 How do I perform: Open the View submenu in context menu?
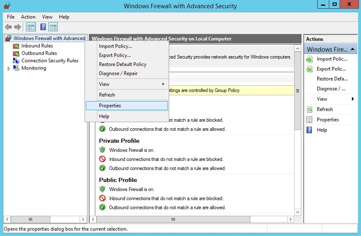point(127,84)
